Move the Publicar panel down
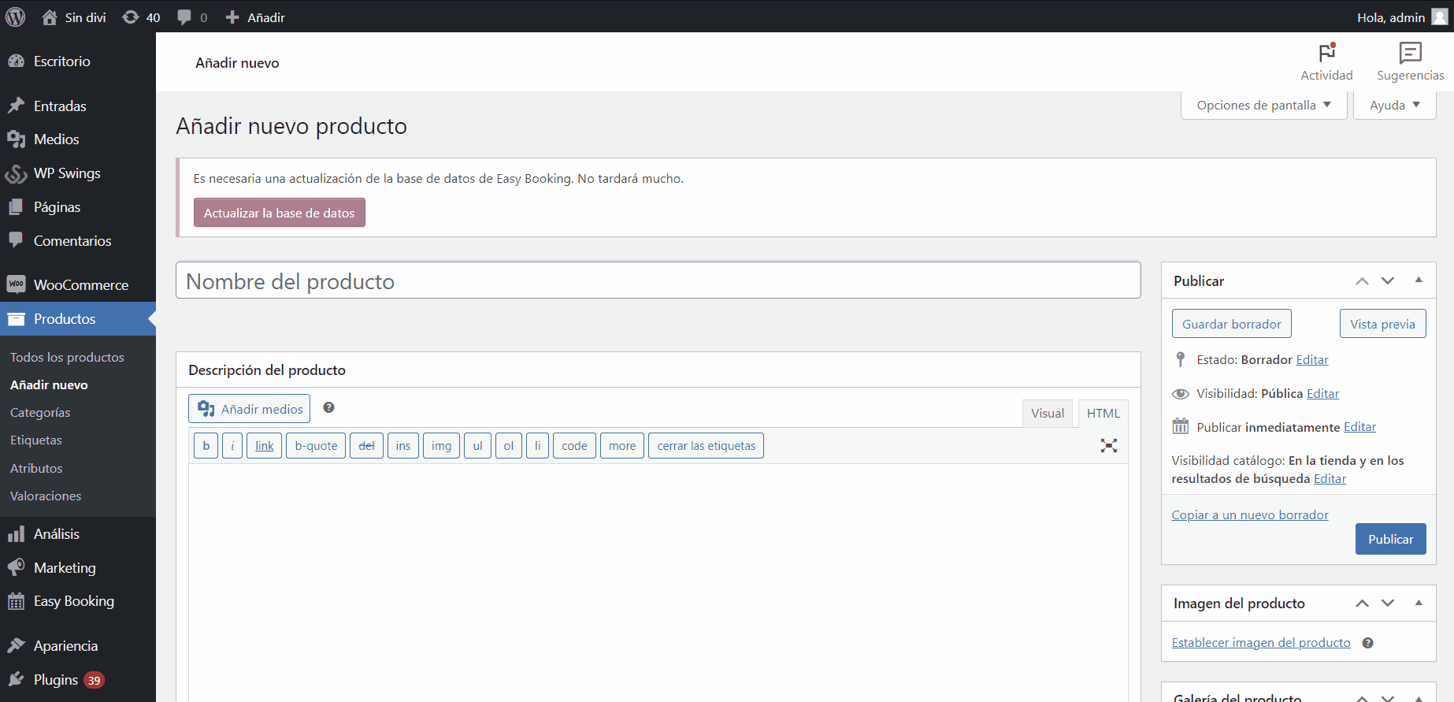Image resolution: width=1454 pixels, height=702 pixels. pyautogui.click(x=1388, y=281)
